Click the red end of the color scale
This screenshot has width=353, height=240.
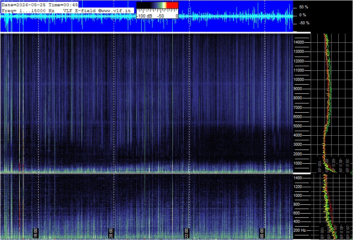172,5
